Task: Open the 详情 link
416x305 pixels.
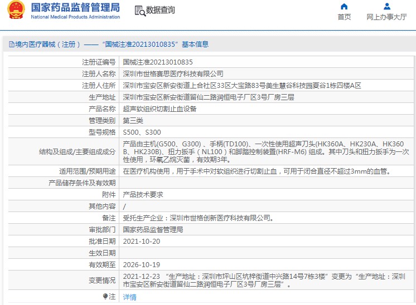Action: coord(129,297)
